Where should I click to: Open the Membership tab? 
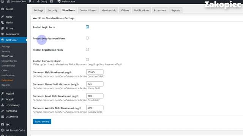pyautogui.click(x=109, y=10)
